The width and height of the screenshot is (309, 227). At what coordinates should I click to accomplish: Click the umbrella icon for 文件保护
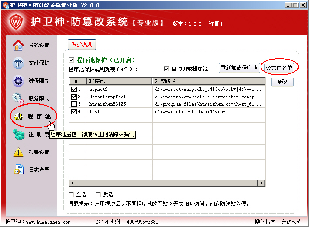[x=18, y=63]
